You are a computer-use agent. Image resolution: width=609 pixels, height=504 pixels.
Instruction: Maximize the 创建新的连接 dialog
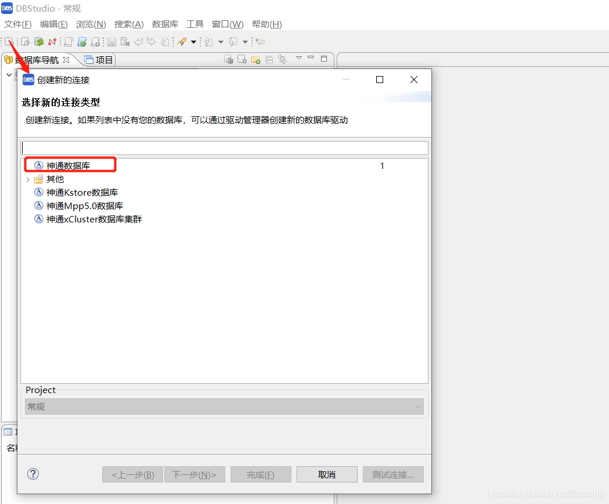pos(380,80)
